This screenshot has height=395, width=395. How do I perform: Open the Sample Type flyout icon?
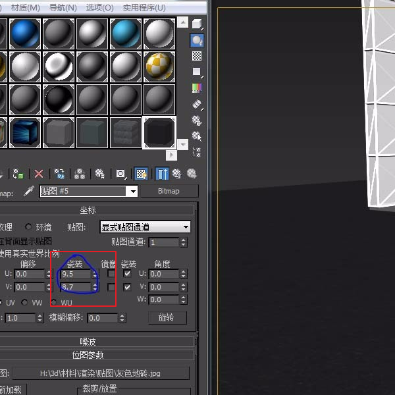pos(197,24)
